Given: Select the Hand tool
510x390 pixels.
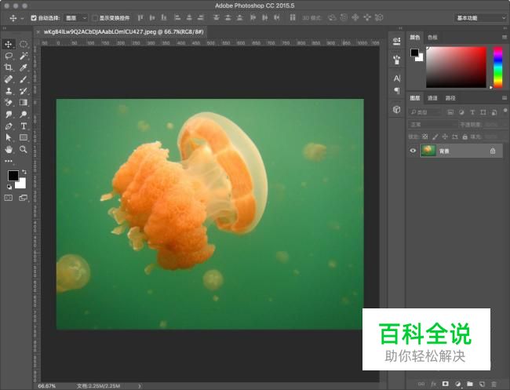Looking at the screenshot, I should (x=9, y=148).
